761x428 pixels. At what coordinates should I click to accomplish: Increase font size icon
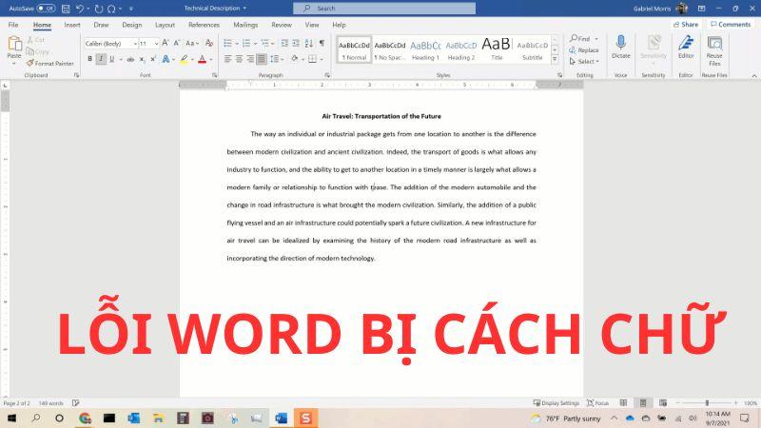166,43
